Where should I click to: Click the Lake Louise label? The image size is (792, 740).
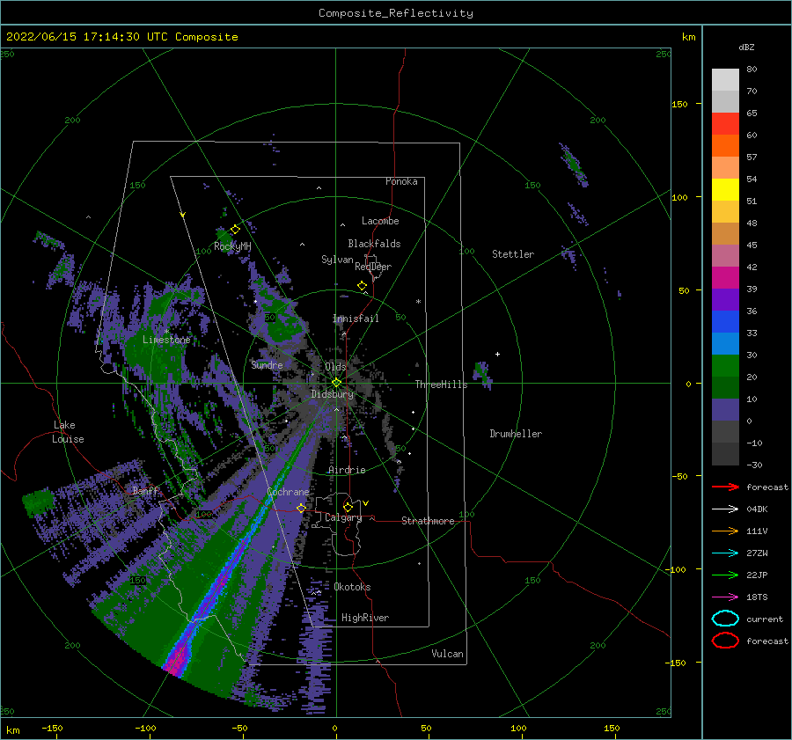click(68, 432)
